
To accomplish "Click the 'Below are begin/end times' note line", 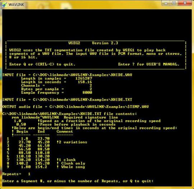I will click(94, 128).
